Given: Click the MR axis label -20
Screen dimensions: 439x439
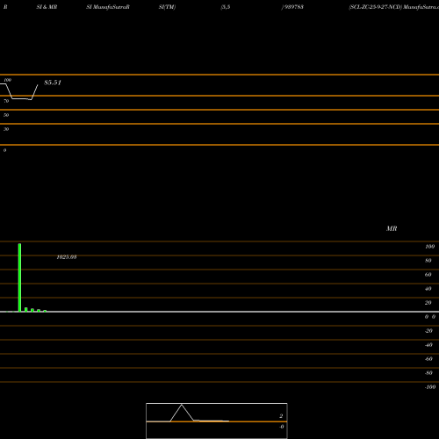Looking at the screenshot, I should pos(428,331).
